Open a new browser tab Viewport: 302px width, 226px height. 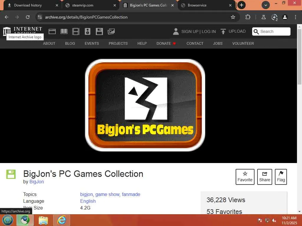242,5
